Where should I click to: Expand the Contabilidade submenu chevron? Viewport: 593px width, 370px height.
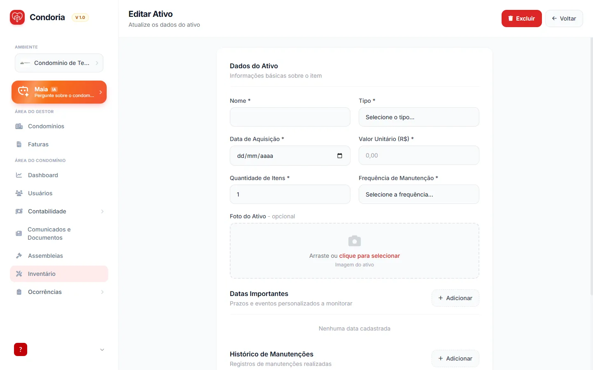point(102,211)
